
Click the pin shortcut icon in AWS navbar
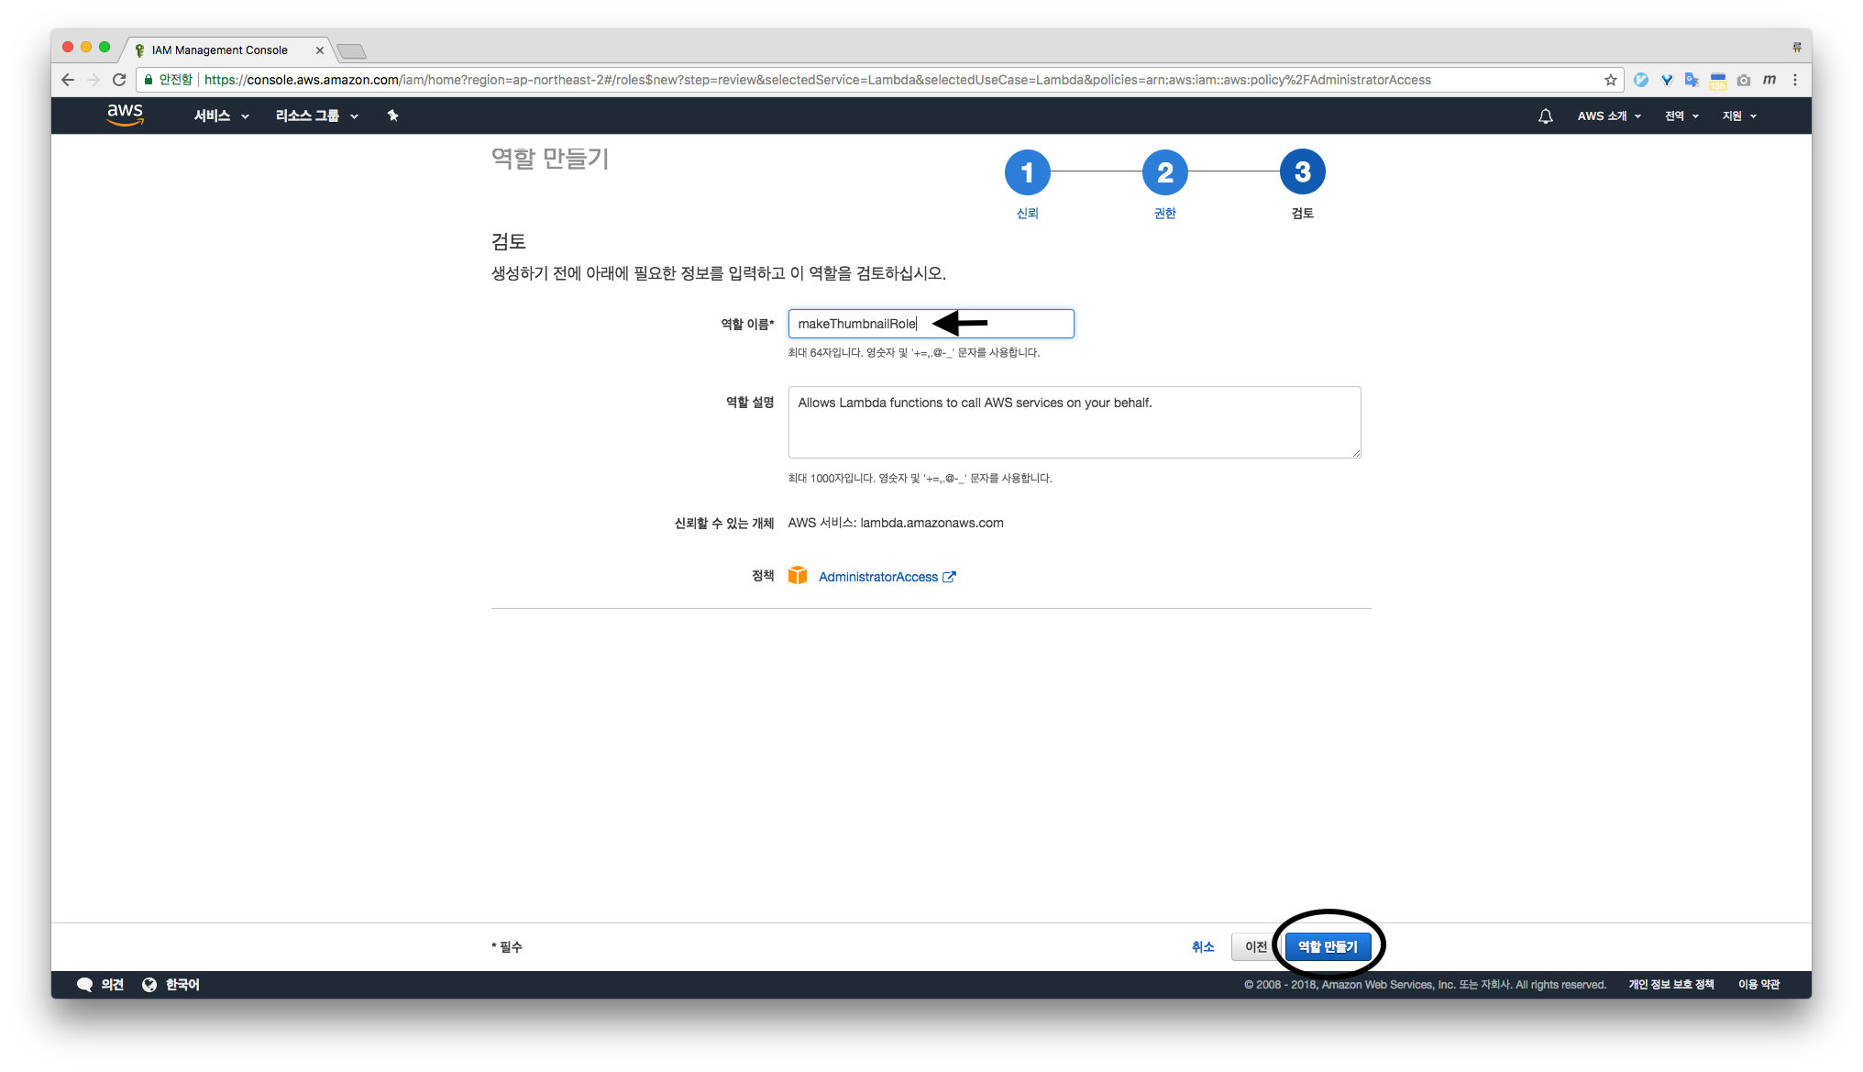392,116
